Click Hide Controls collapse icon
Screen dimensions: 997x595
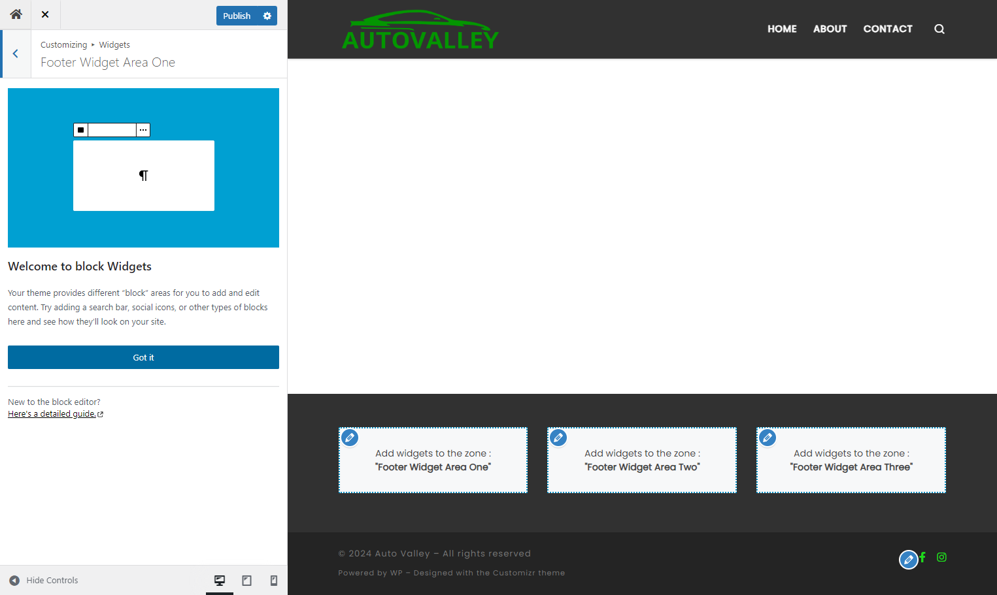[14, 580]
